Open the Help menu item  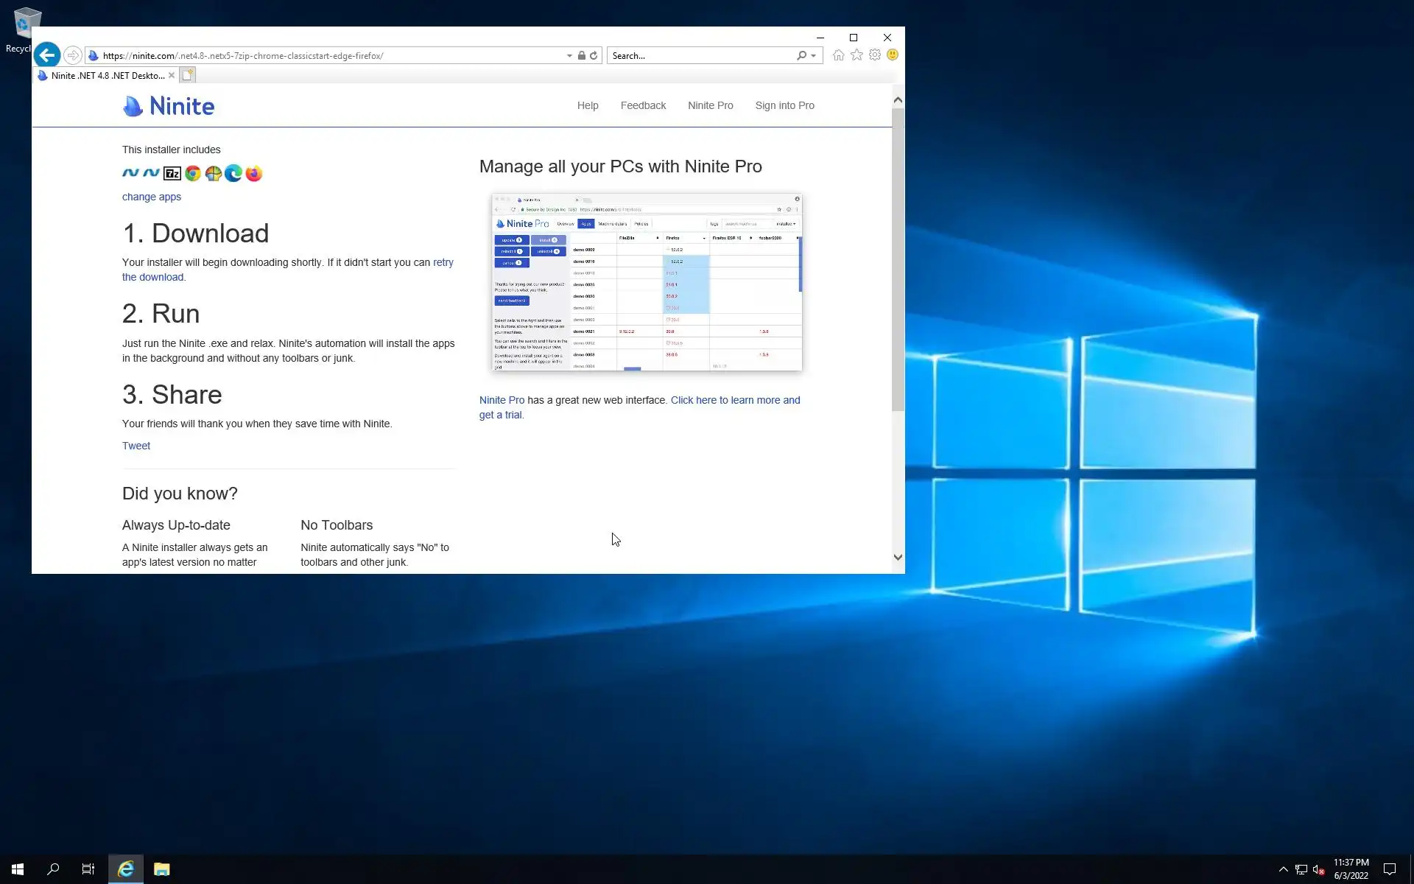click(x=588, y=105)
